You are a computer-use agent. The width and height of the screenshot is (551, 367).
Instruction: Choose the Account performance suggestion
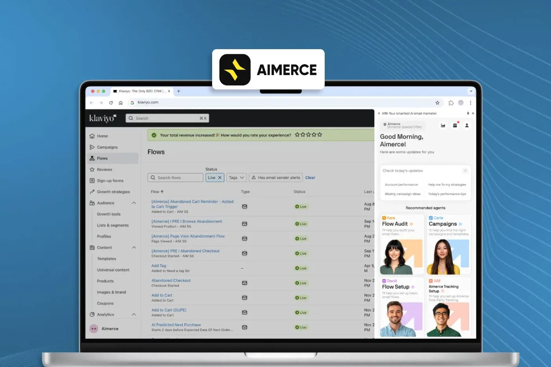401,184
